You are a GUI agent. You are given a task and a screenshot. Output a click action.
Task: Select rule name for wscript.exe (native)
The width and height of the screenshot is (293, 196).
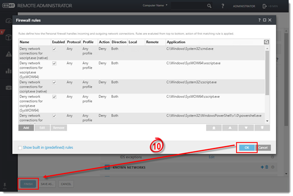[34, 53]
